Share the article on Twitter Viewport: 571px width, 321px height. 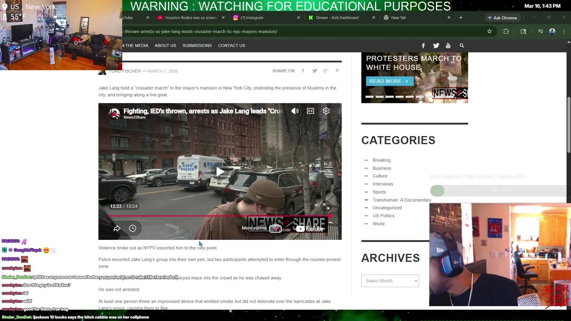tap(314, 71)
